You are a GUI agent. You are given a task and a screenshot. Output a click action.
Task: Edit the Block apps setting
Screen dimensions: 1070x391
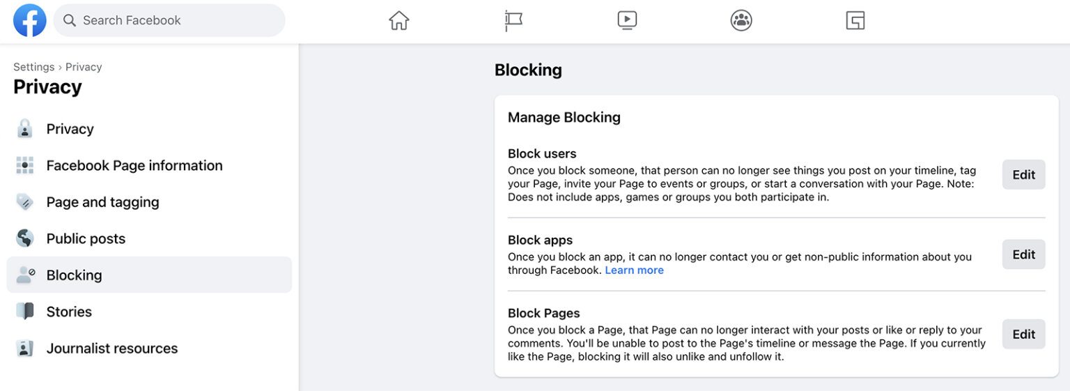tap(1023, 254)
